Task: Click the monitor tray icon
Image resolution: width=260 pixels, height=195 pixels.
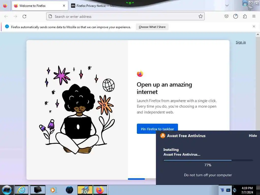Action: 228,190
